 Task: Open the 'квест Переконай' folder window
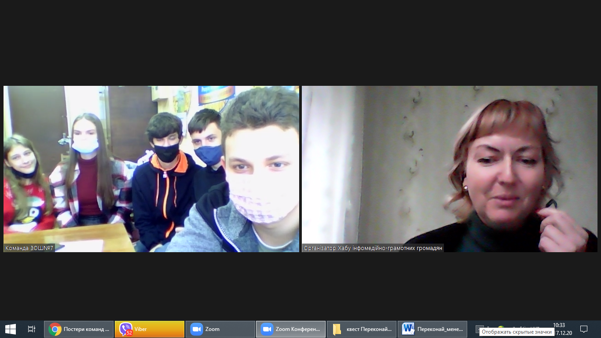pos(362,329)
